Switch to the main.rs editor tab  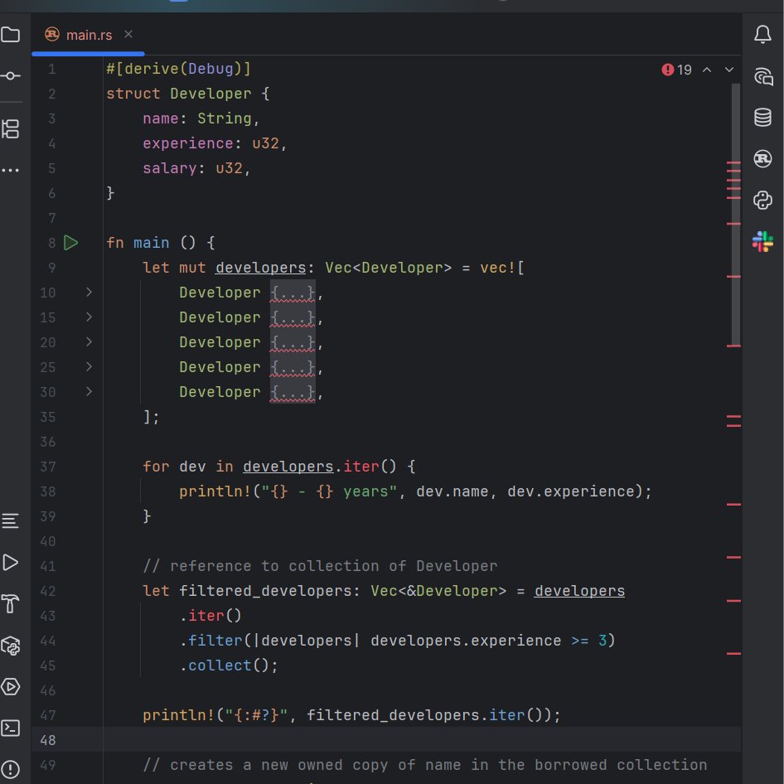click(88, 35)
